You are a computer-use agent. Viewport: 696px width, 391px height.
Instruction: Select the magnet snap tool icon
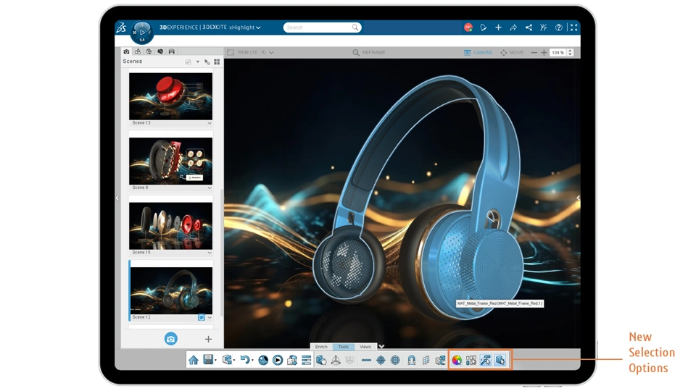pos(412,360)
